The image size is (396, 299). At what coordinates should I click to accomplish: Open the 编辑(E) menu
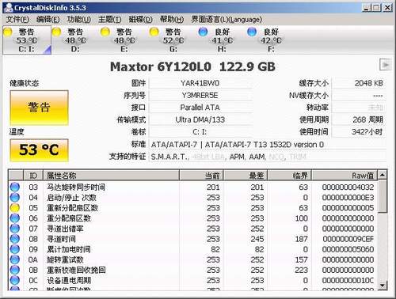click(48, 19)
